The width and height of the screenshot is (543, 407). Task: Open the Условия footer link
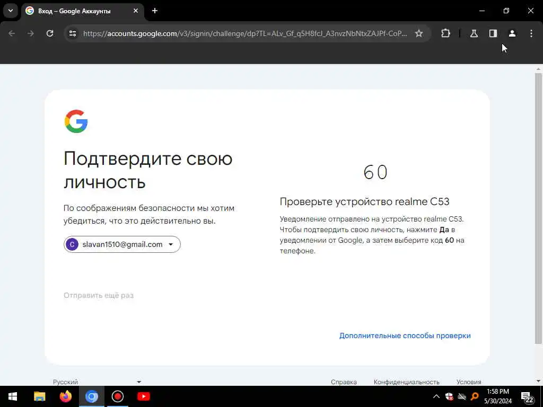(x=469, y=382)
